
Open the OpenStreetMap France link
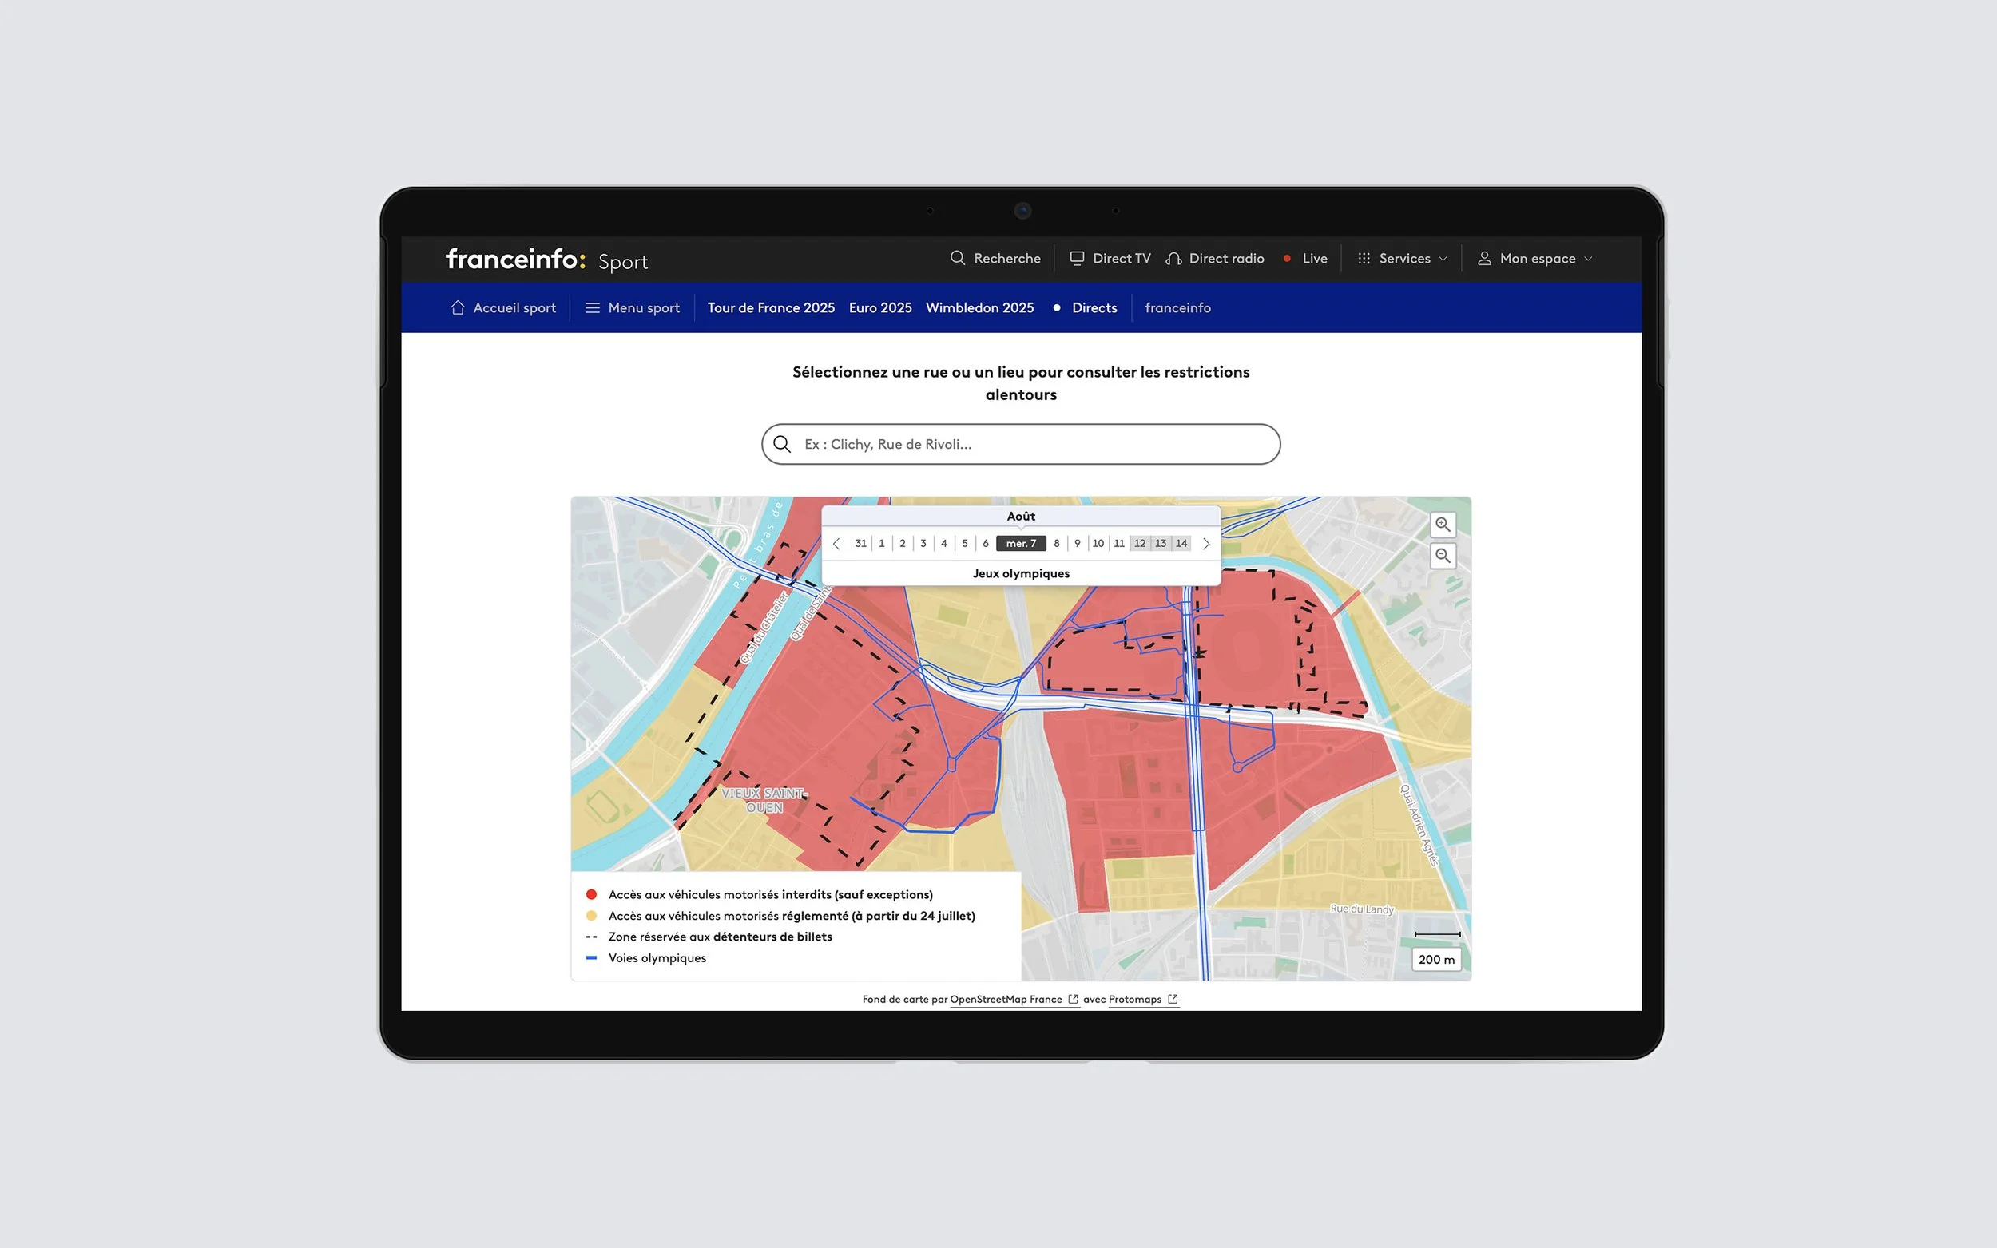point(1006,999)
